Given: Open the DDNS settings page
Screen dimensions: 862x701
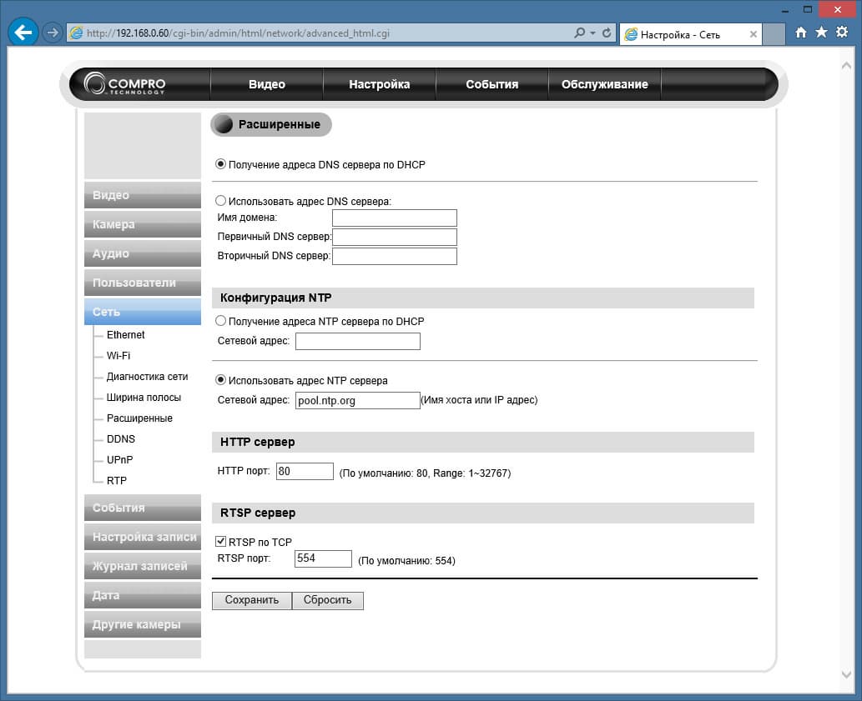Looking at the screenshot, I should coord(121,439).
